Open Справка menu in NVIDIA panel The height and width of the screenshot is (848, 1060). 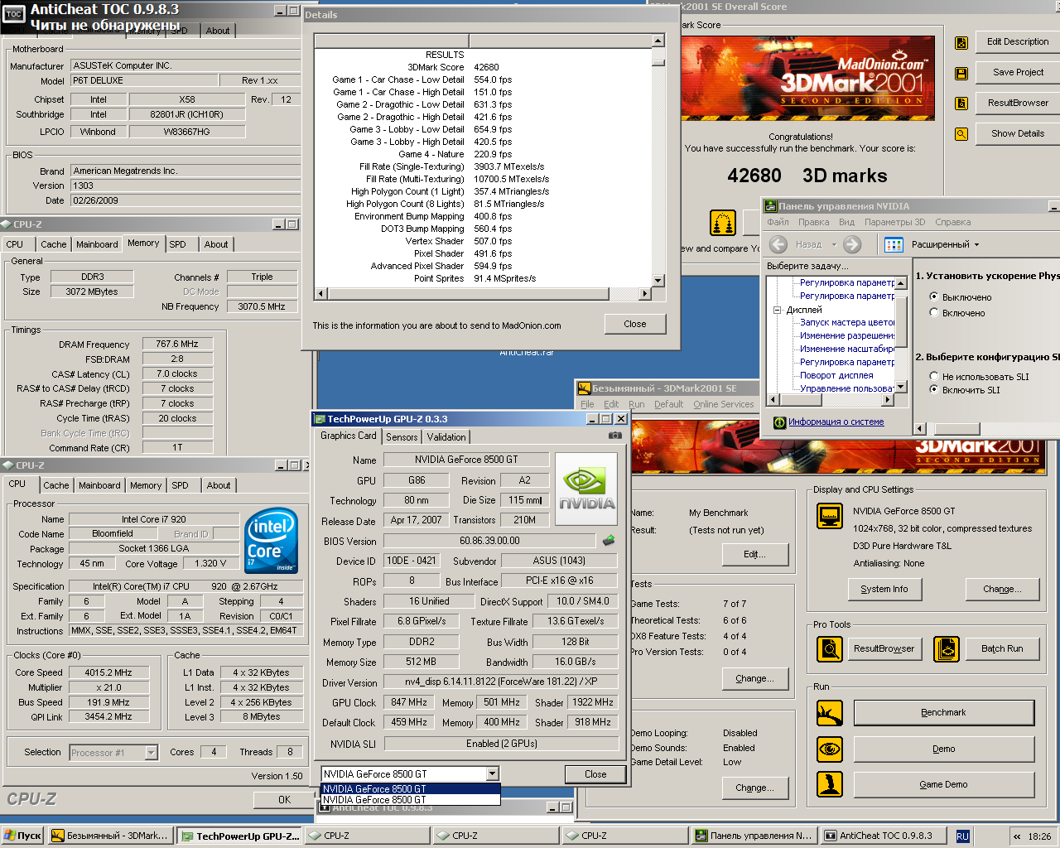coord(953,222)
